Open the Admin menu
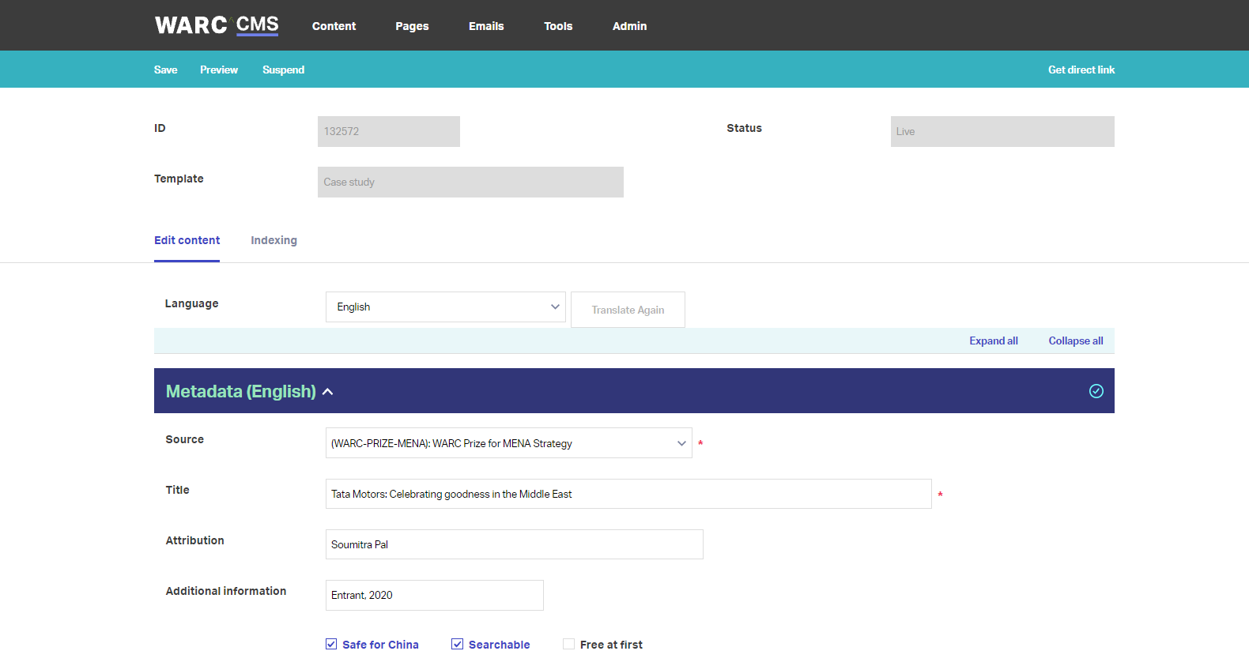This screenshot has height=666, width=1249. click(629, 26)
